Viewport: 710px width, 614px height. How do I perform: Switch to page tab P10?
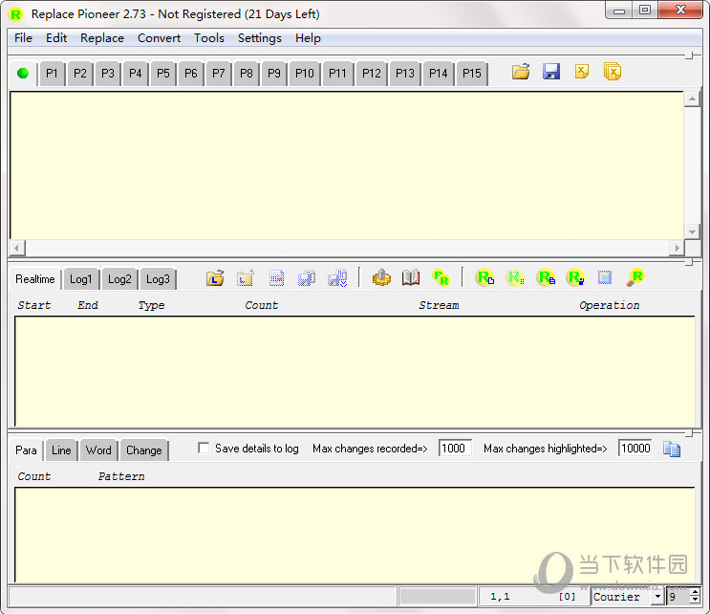pyautogui.click(x=304, y=74)
